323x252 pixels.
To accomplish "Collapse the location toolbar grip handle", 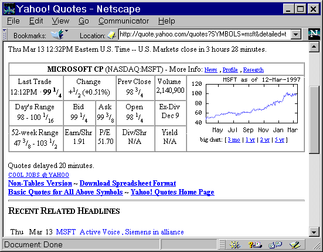I will point(5,34).
